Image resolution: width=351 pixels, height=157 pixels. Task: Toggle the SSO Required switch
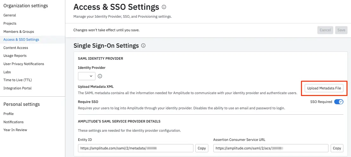[x=339, y=102]
